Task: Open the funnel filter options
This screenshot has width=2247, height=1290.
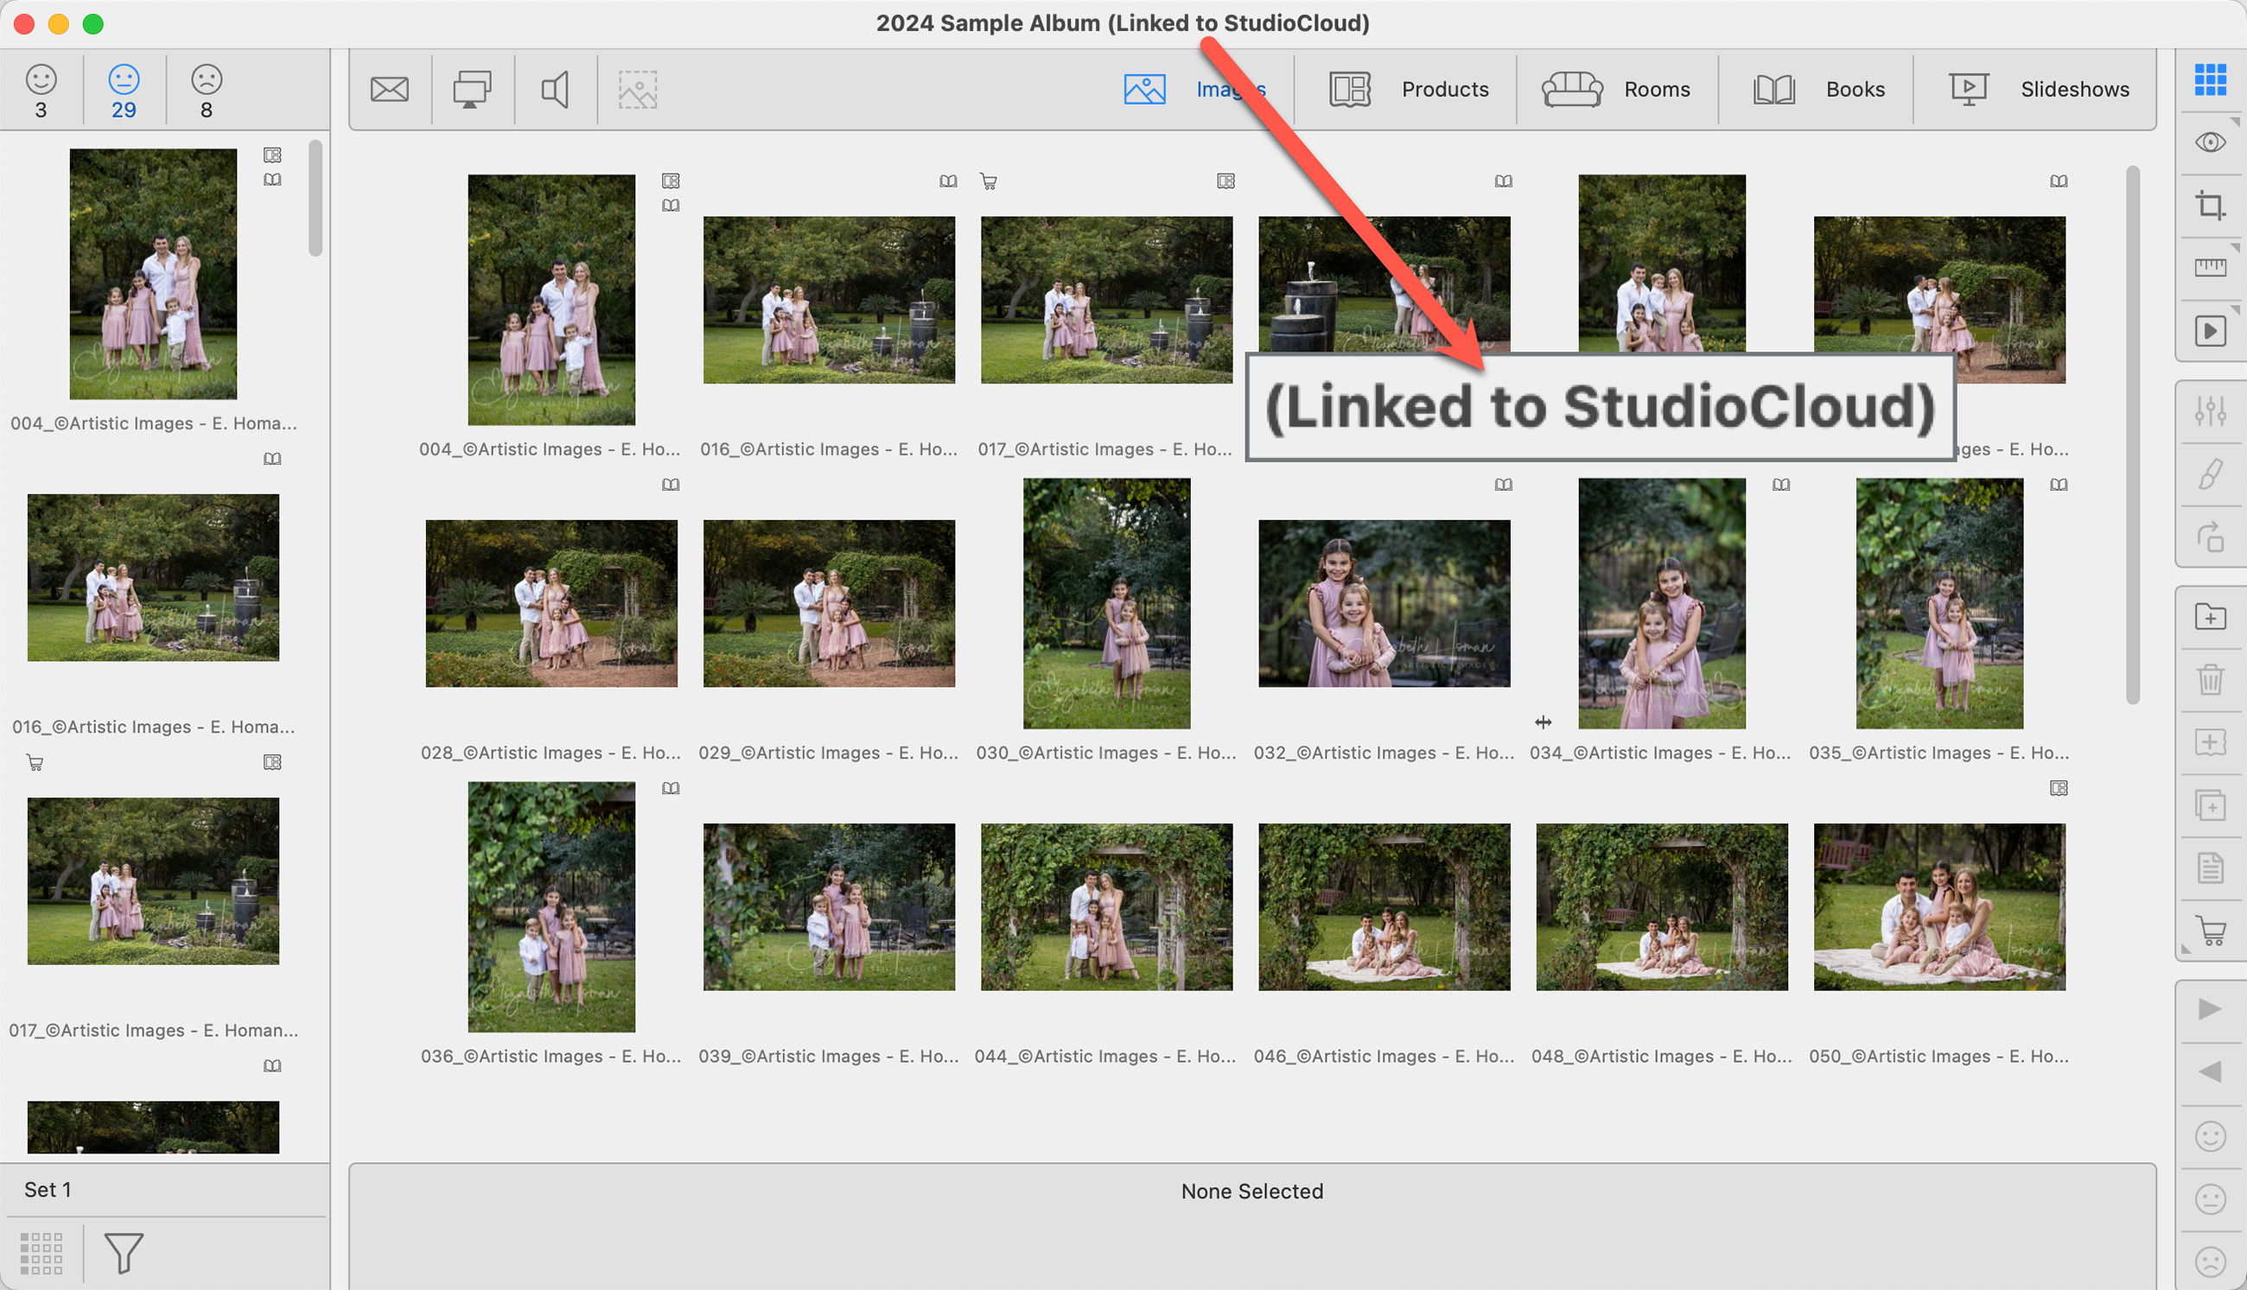Action: [x=124, y=1252]
